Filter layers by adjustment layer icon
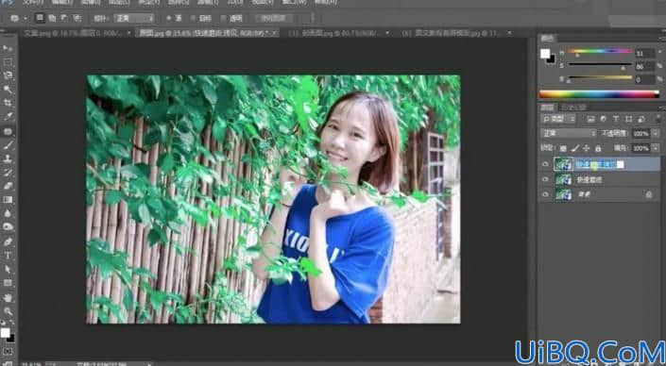Image resolution: width=666 pixels, height=366 pixels. 604,119
